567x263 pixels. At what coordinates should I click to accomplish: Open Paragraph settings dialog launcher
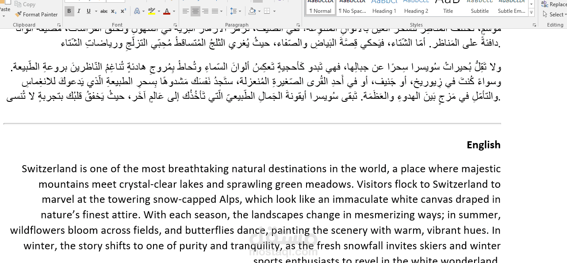299,25
